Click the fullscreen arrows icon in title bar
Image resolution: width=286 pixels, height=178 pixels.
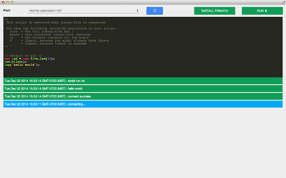(x=283, y=2)
